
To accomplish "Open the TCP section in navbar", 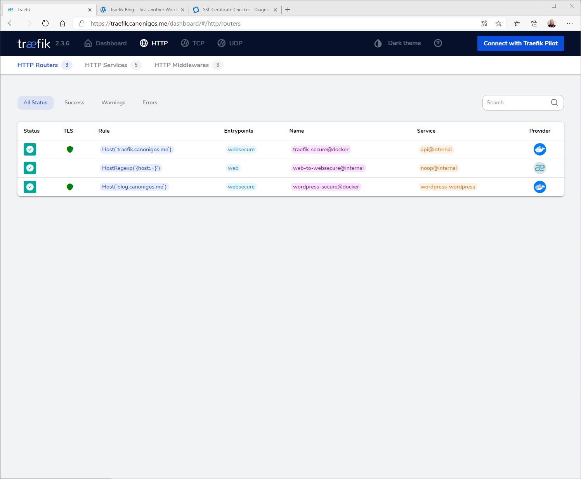I will point(193,43).
